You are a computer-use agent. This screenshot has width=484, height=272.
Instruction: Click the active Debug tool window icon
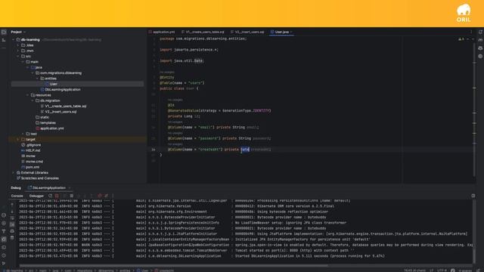click(4, 239)
